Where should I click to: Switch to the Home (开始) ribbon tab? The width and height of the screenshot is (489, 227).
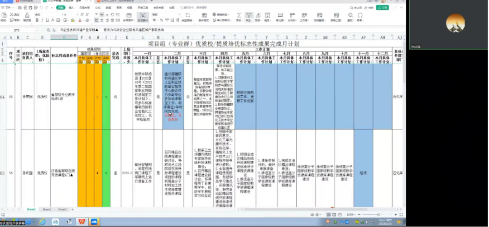pyautogui.click(x=61, y=8)
